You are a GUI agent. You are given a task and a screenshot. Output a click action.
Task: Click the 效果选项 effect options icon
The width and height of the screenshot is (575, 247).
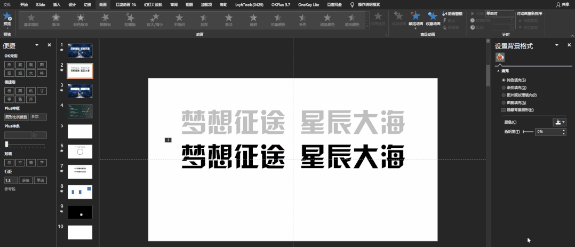point(378,16)
